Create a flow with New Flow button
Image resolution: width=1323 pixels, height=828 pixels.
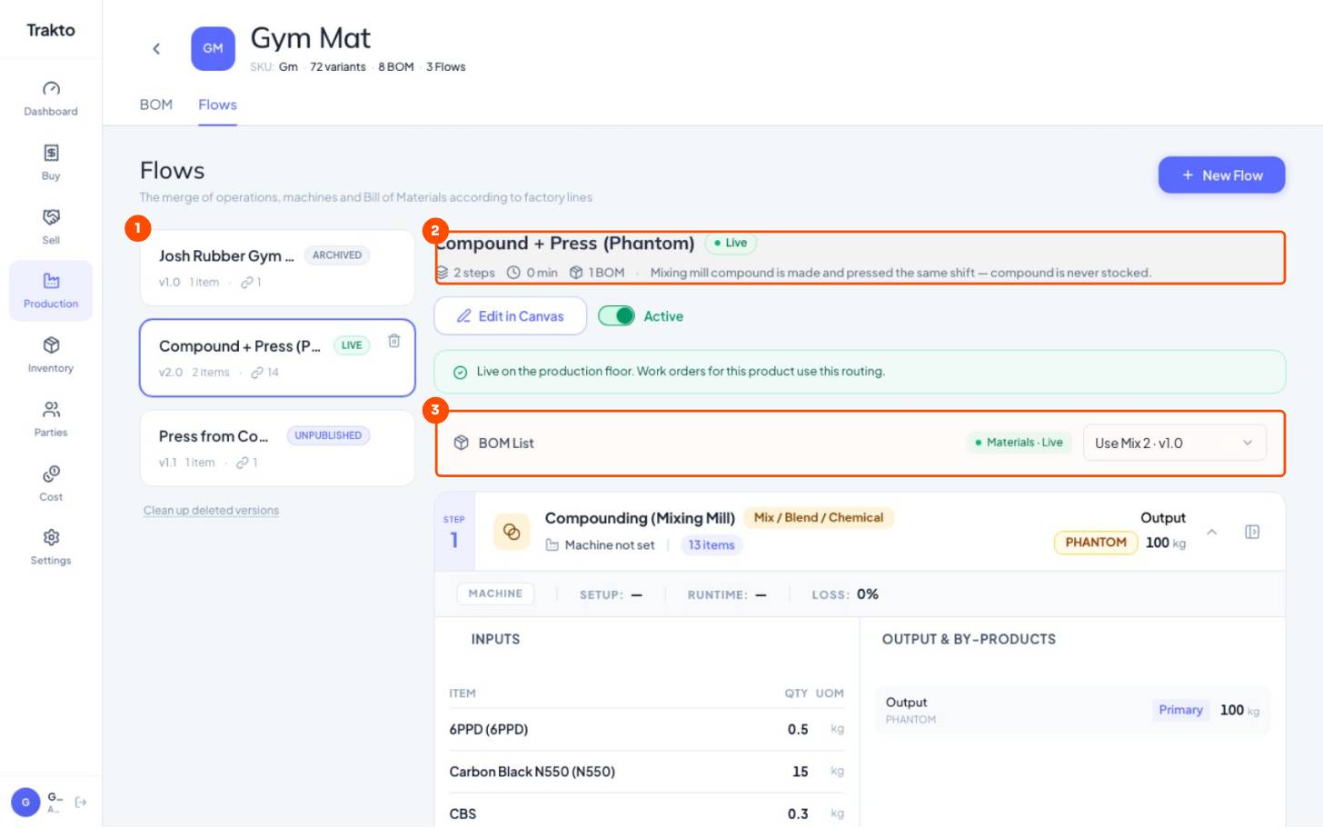[1221, 175]
